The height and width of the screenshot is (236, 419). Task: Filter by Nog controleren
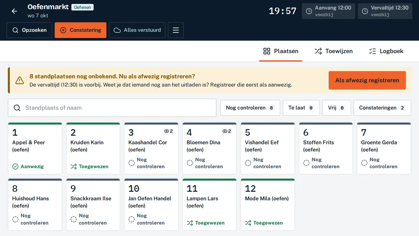coord(250,108)
